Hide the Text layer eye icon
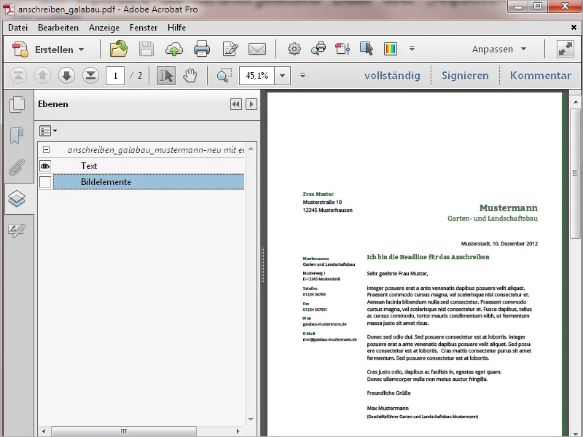 (x=45, y=166)
